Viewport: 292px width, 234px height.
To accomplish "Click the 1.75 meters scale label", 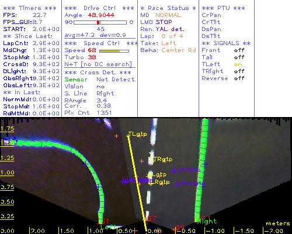I will click(x=7, y=129).
